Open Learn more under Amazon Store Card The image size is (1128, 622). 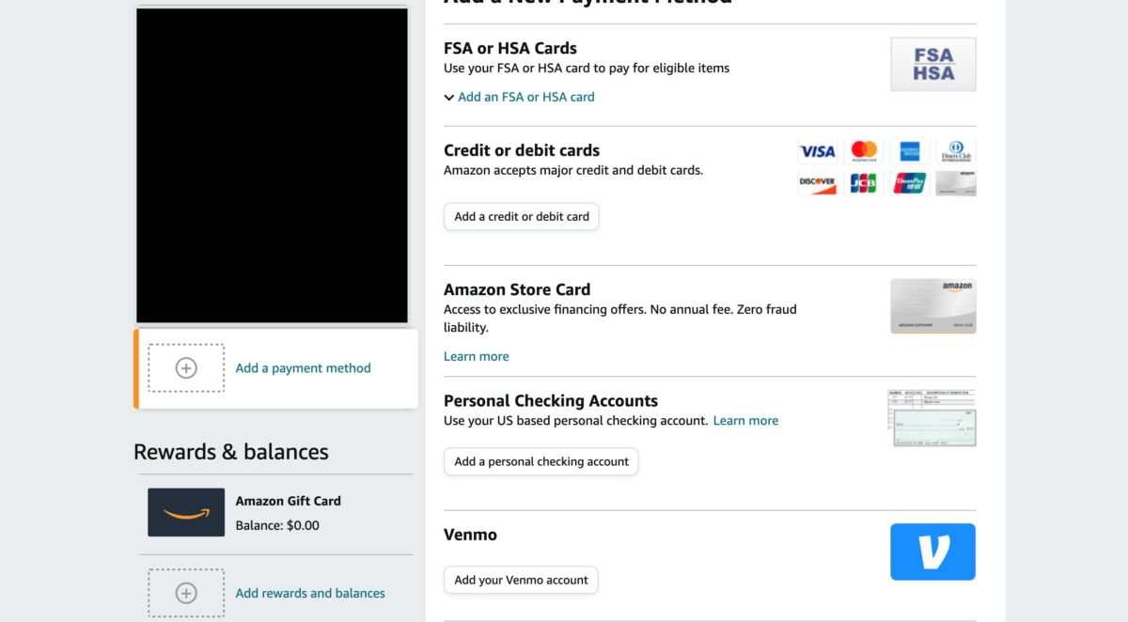pos(477,356)
